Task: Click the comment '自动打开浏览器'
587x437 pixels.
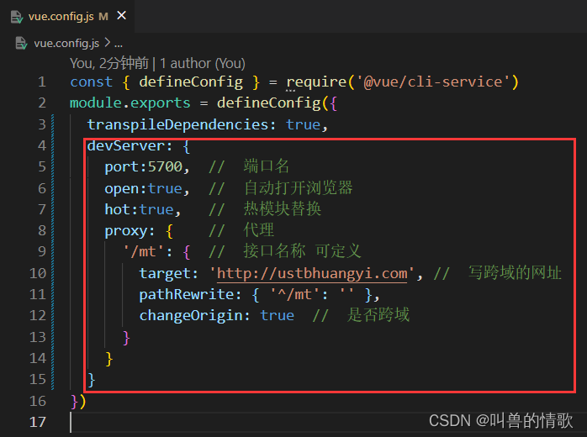Action: coord(298,187)
